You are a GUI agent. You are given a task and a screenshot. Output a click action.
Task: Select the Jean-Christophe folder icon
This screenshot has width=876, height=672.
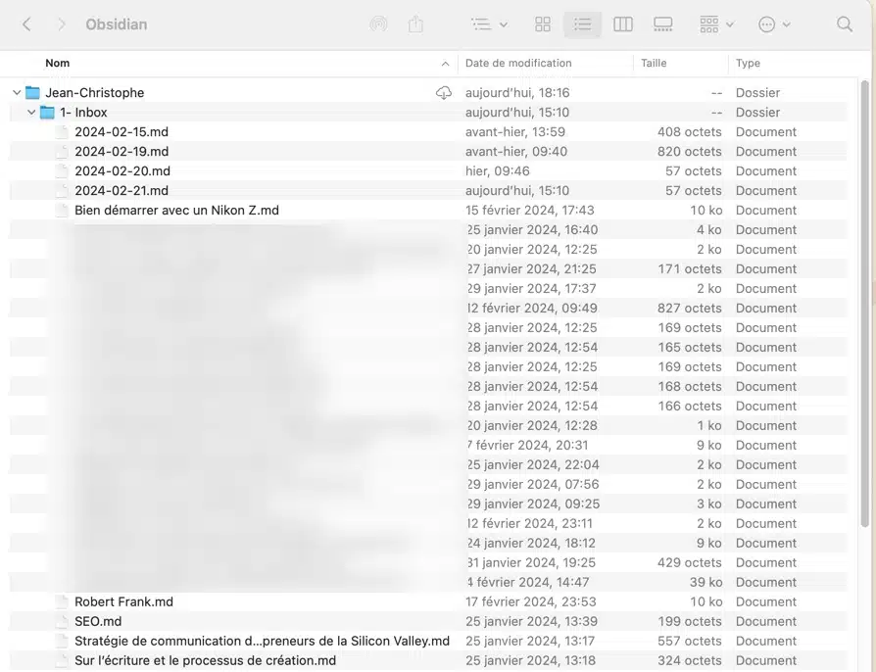point(33,93)
